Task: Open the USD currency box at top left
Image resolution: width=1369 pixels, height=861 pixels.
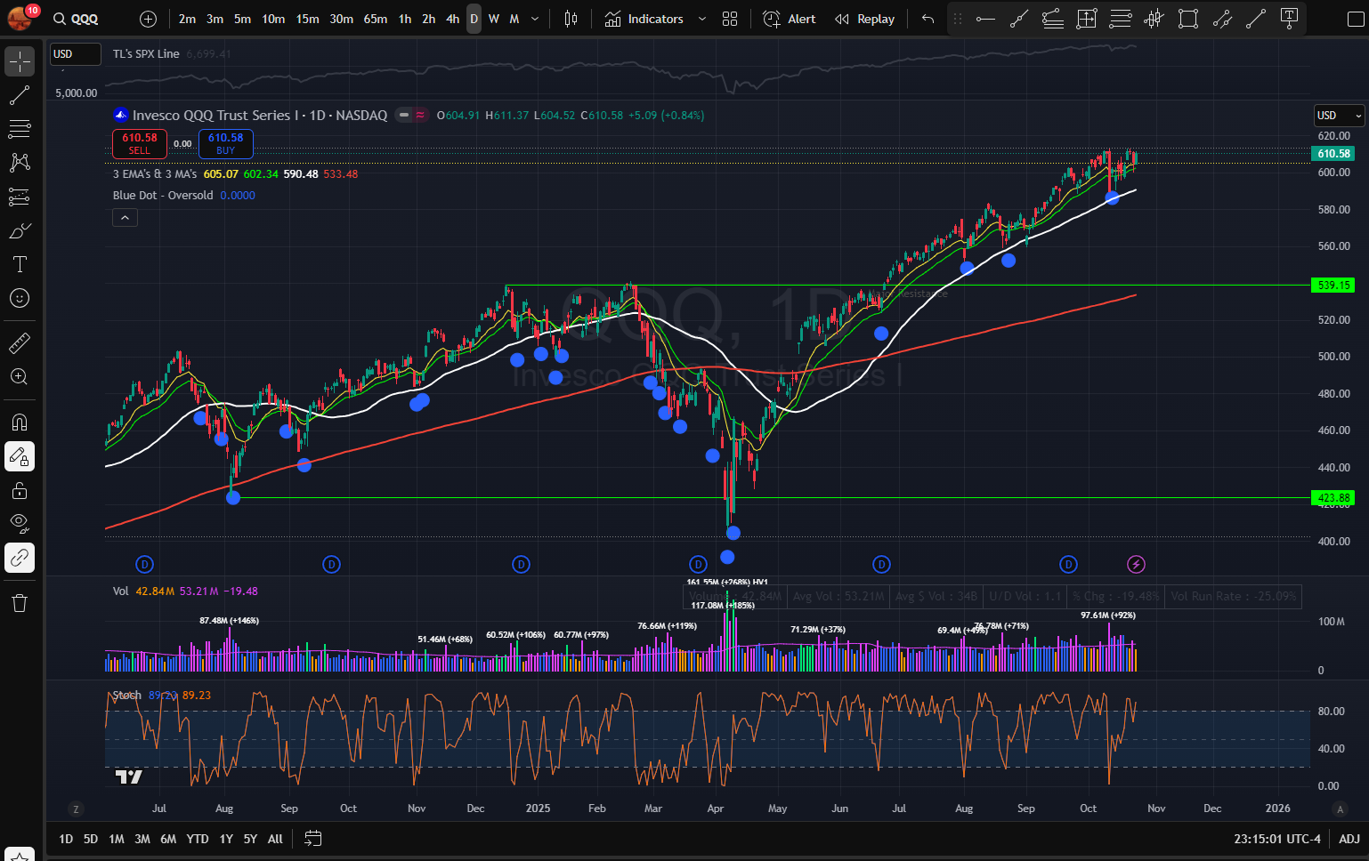Action: [x=75, y=54]
